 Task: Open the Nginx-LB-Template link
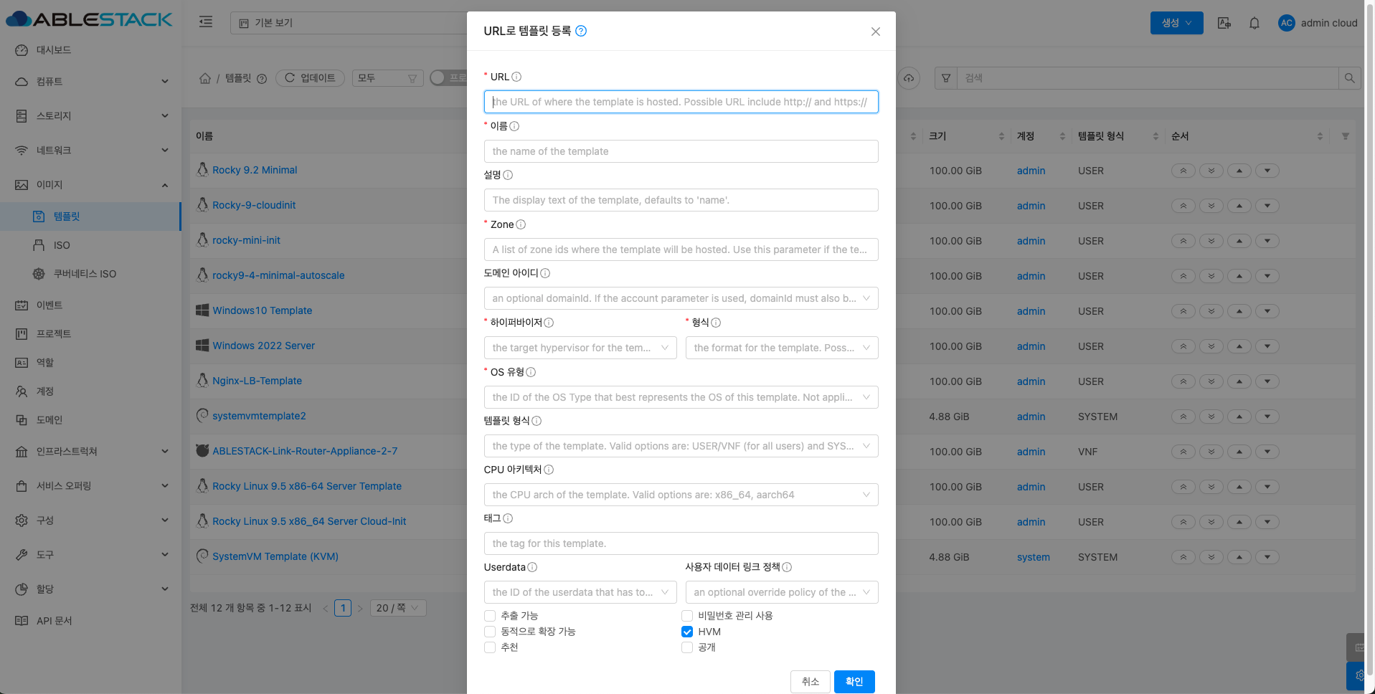(x=257, y=381)
